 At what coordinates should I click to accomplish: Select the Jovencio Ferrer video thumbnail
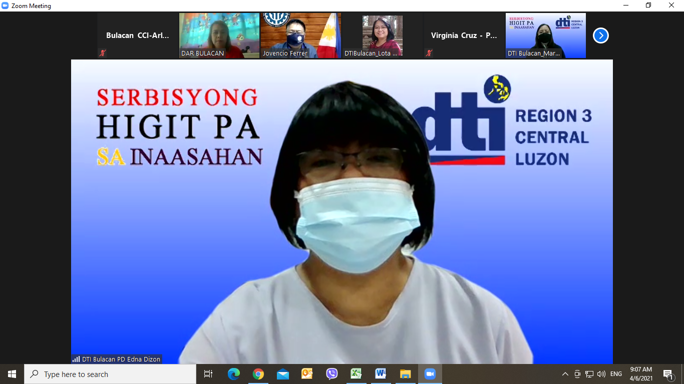click(301, 35)
